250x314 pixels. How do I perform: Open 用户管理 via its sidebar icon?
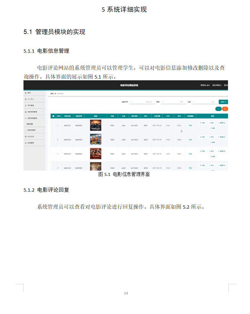pyautogui.click(x=26, y=105)
